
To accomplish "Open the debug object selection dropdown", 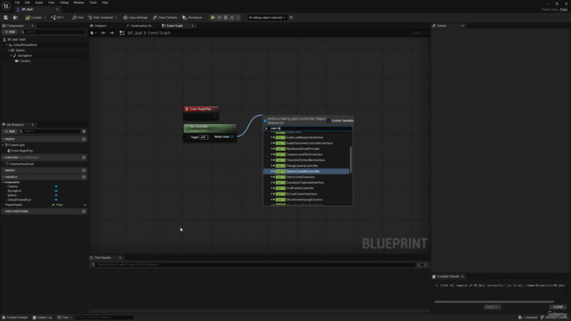I will pyautogui.click(x=267, y=18).
